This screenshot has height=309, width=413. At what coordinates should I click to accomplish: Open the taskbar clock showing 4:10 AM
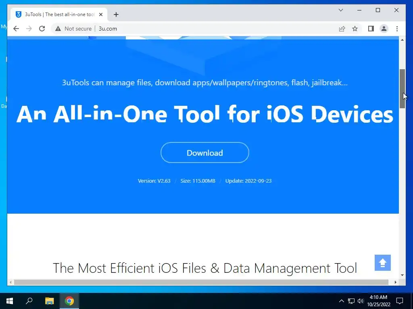pos(378,301)
